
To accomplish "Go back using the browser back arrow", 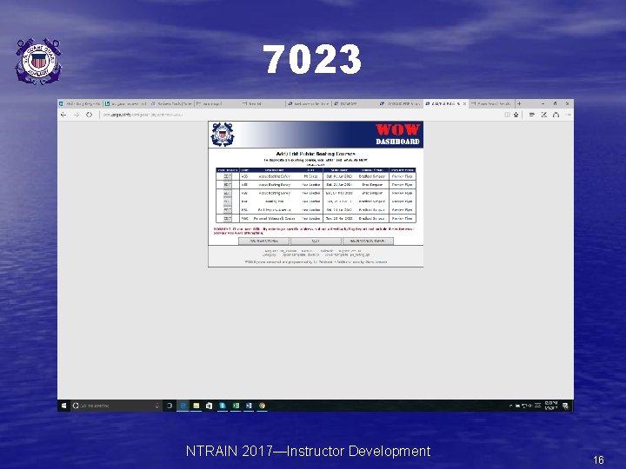I will click(63, 115).
